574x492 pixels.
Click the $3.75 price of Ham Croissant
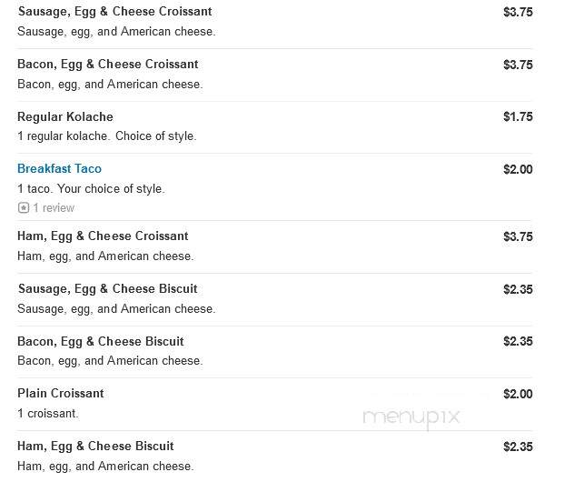(518, 236)
